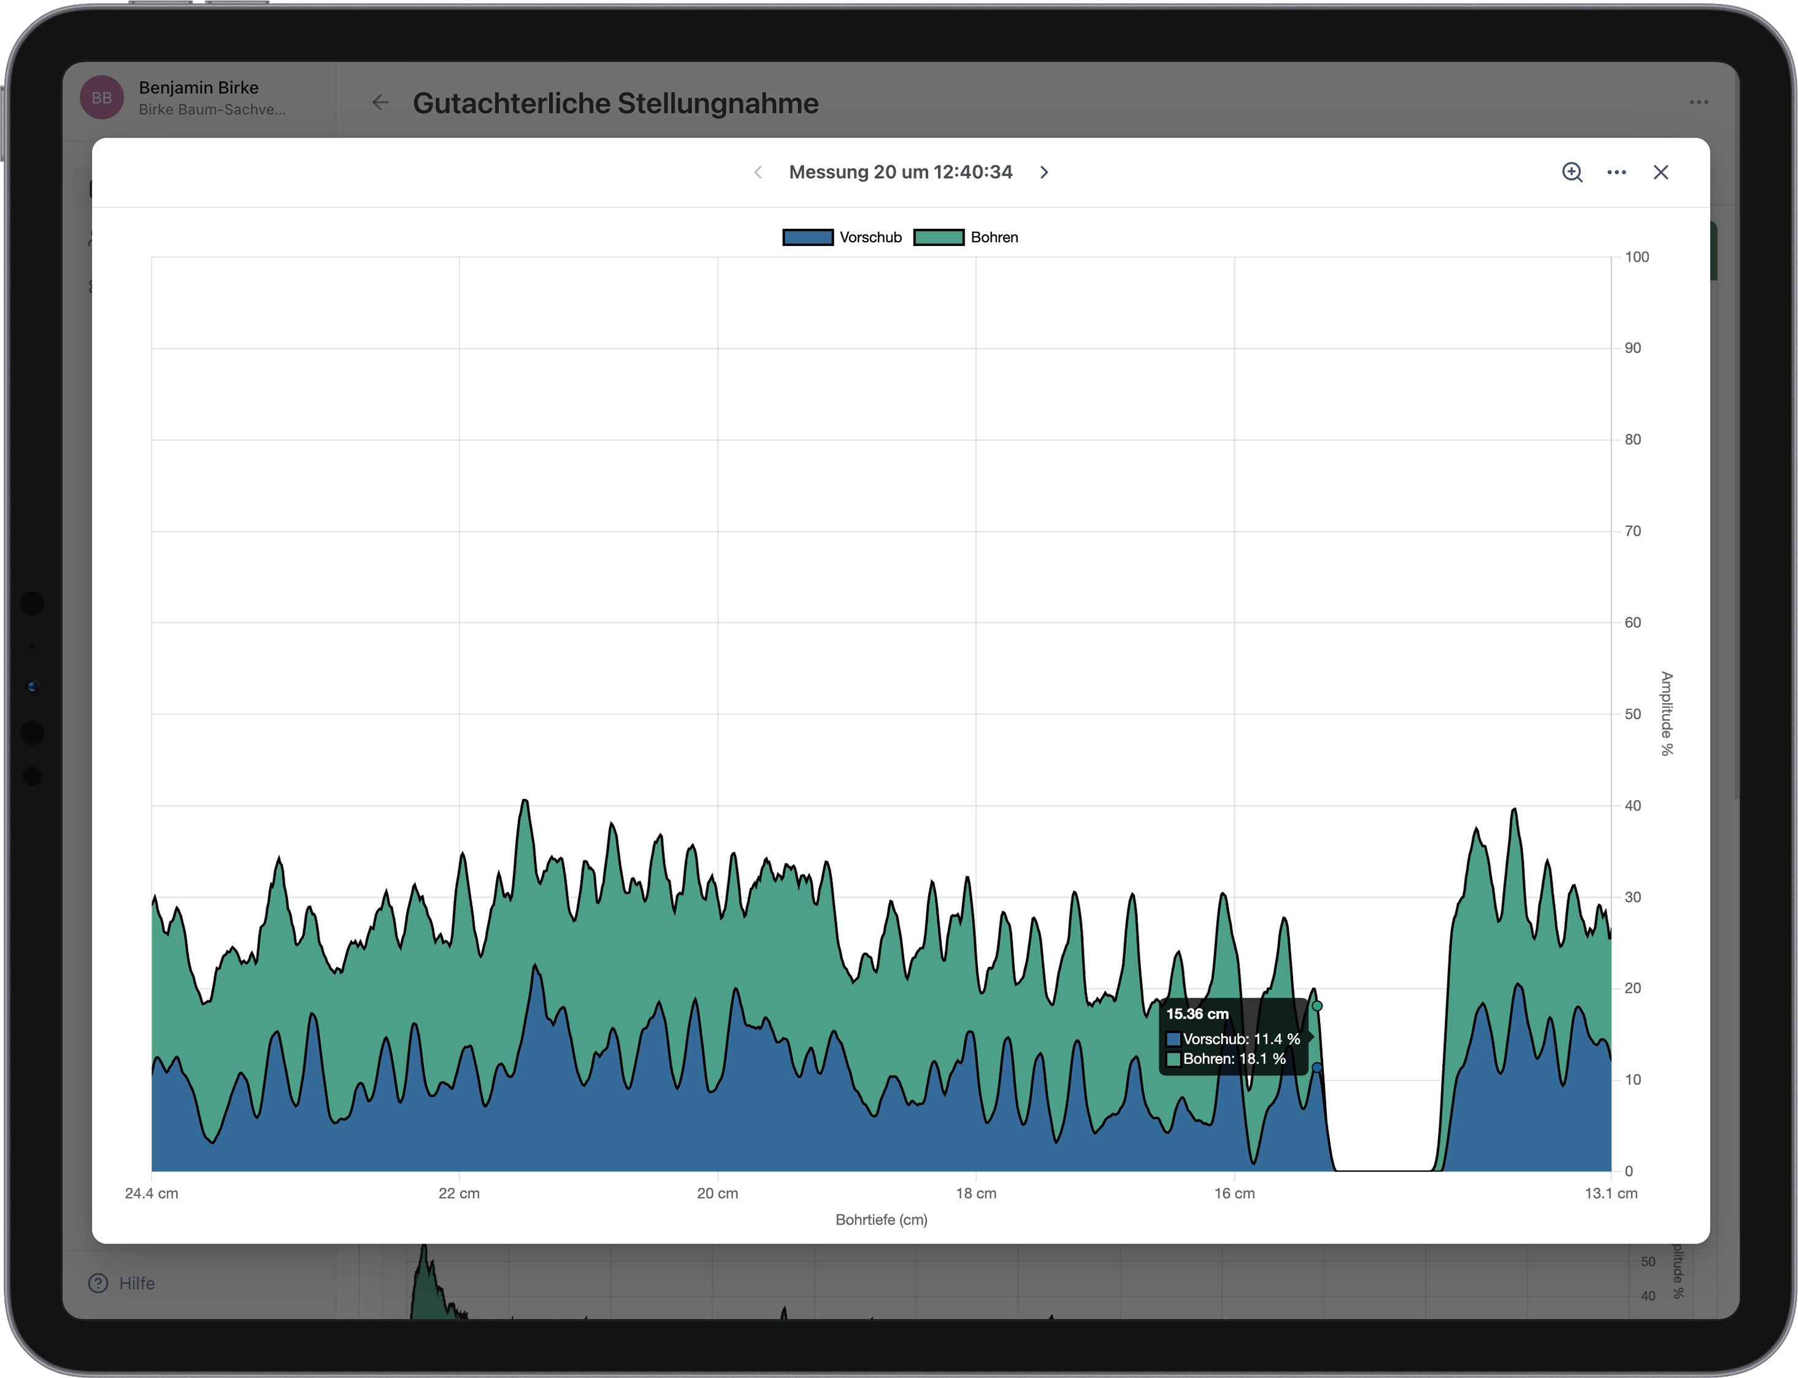Open Benjamin Birke account name

[x=198, y=88]
